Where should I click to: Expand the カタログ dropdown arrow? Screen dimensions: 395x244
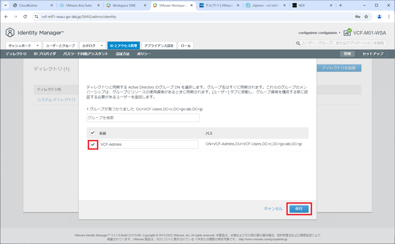(102, 46)
